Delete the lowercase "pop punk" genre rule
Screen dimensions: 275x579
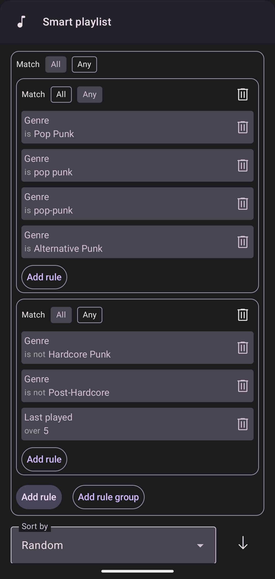pyautogui.click(x=243, y=165)
